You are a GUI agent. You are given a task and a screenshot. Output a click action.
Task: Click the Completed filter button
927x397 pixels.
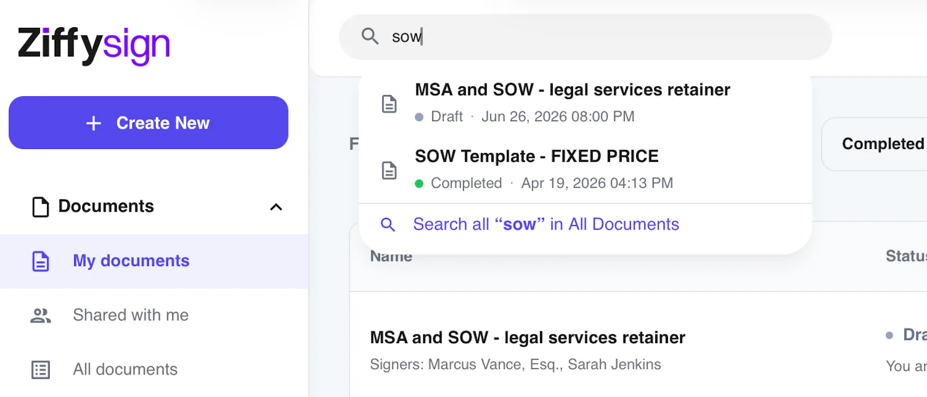coord(875,144)
